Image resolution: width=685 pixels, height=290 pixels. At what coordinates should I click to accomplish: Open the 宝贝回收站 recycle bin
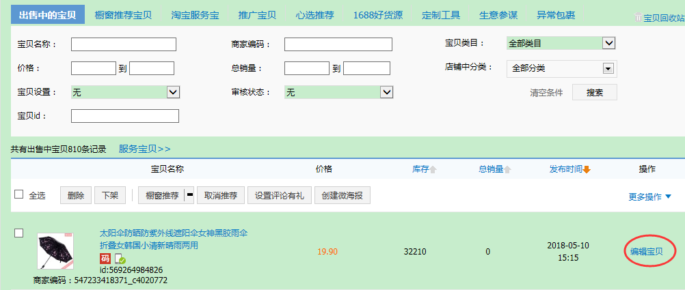(659, 18)
